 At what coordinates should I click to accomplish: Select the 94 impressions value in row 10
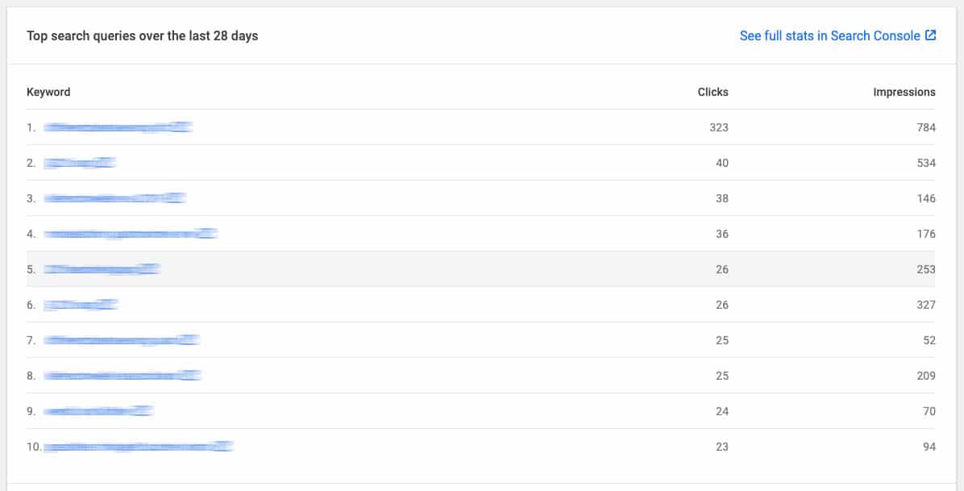click(929, 447)
